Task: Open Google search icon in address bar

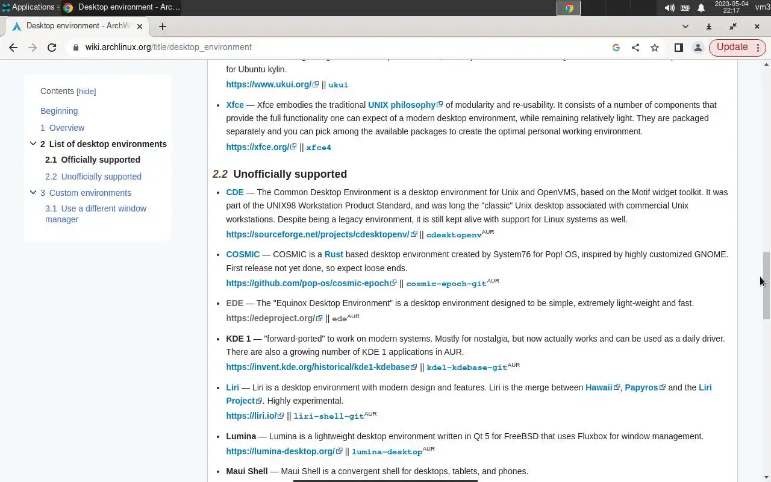Action: pos(616,48)
